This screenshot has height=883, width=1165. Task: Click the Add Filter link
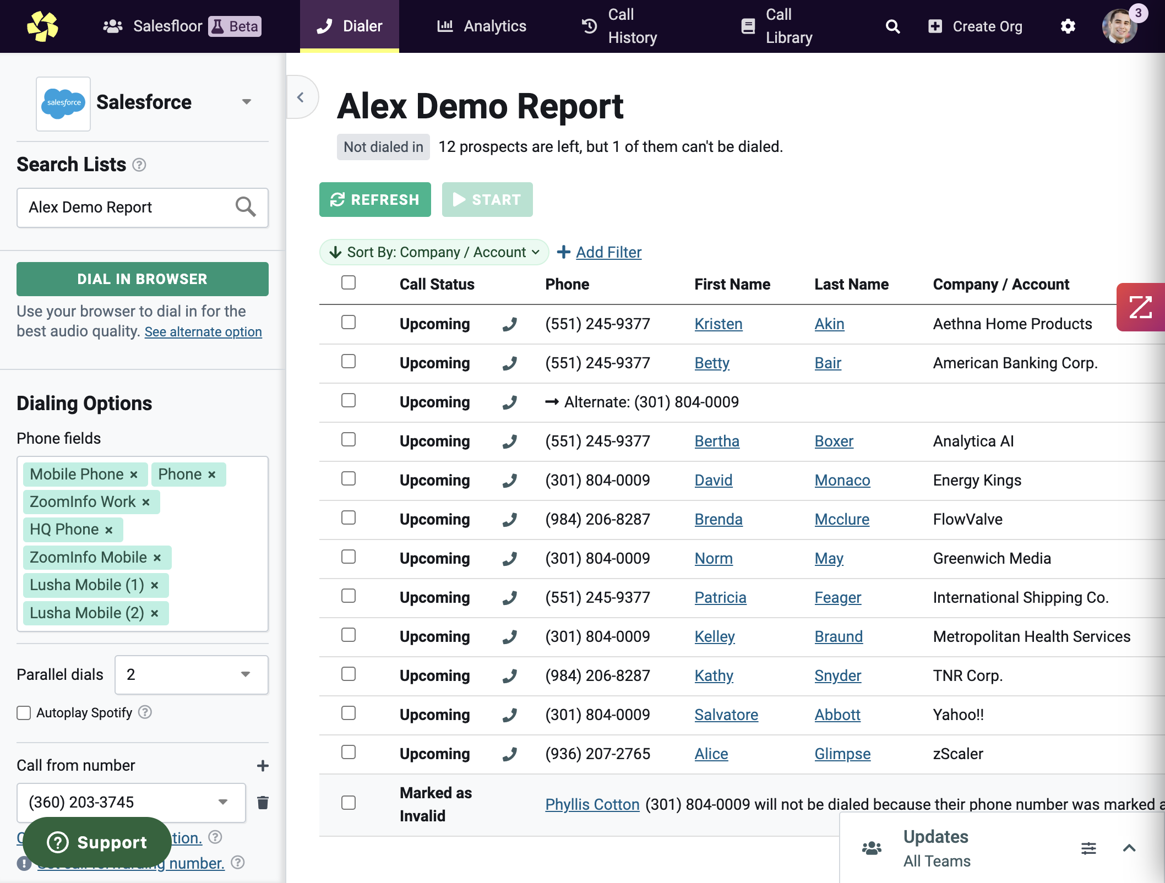[x=608, y=252]
